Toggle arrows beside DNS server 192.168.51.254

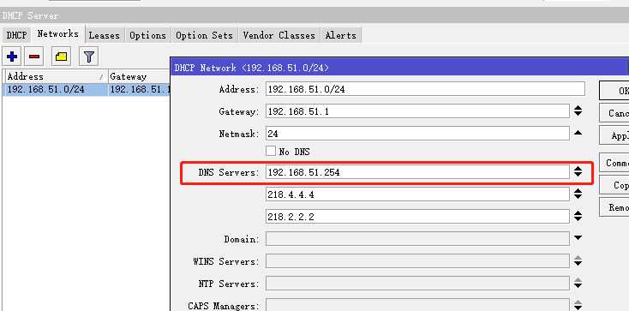[578, 172]
